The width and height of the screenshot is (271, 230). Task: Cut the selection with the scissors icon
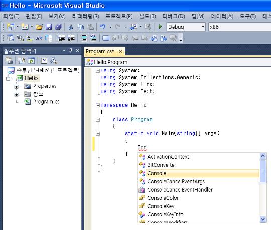[71, 27]
